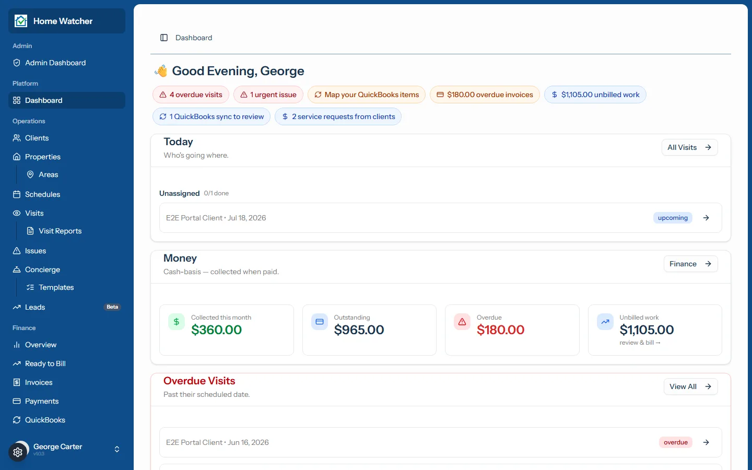The width and height of the screenshot is (752, 470).
Task: Click the Outstanding card icon
Action: [x=320, y=322]
